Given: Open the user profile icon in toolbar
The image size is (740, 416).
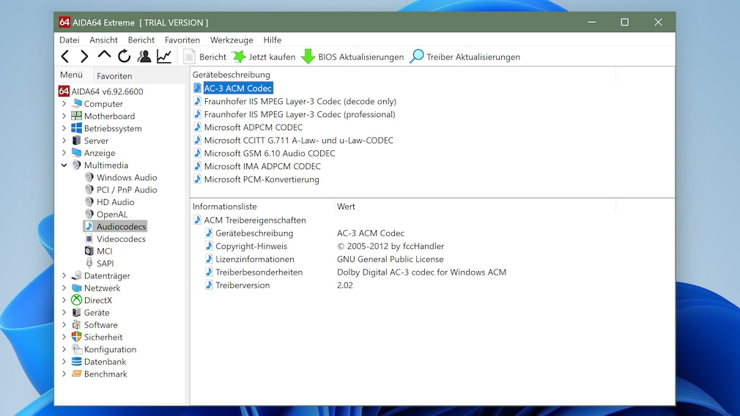Looking at the screenshot, I should pyautogui.click(x=144, y=56).
